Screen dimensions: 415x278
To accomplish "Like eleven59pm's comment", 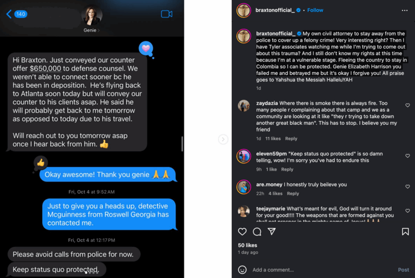I will pyautogui.click(x=407, y=156).
